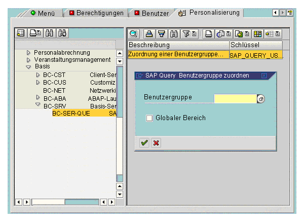Click the Client-Ser text next to BC-CST
This screenshot has width=304, height=223.
tap(103, 75)
